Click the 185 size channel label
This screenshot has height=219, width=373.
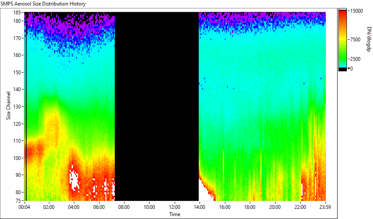click(17, 13)
